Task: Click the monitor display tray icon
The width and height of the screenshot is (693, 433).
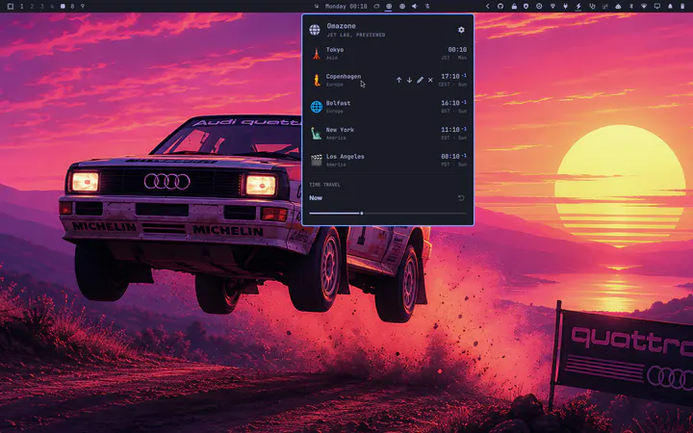Action: point(657,6)
